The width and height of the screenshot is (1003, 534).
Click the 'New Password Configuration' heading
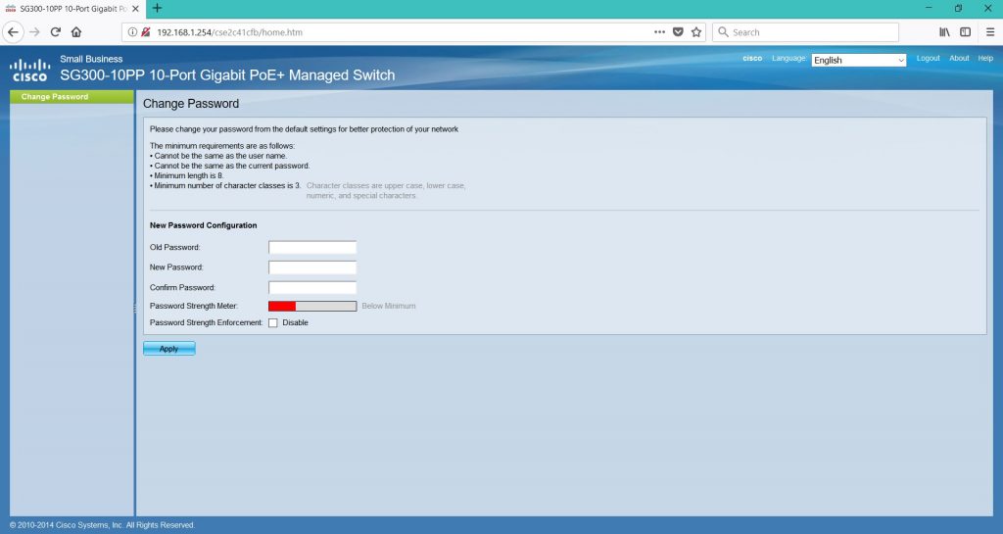203,225
